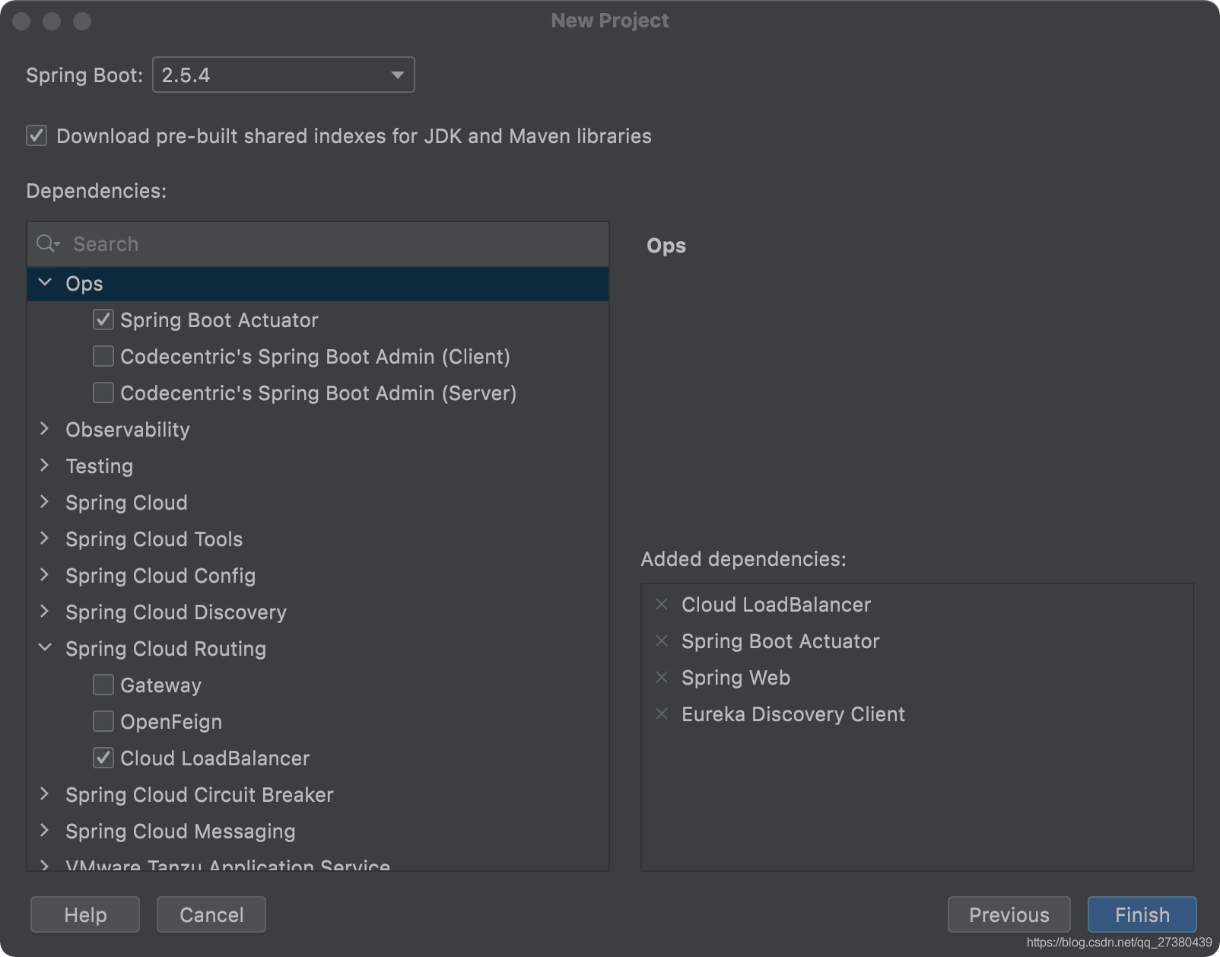Check Codecentric's Spring Boot Admin (Client)
This screenshot has width=1220, height=957.
pos(103,356)
